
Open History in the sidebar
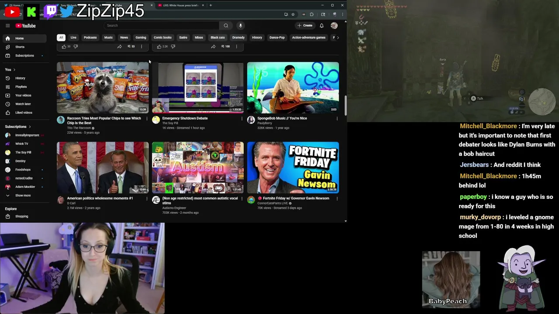[x=25, y=78]
